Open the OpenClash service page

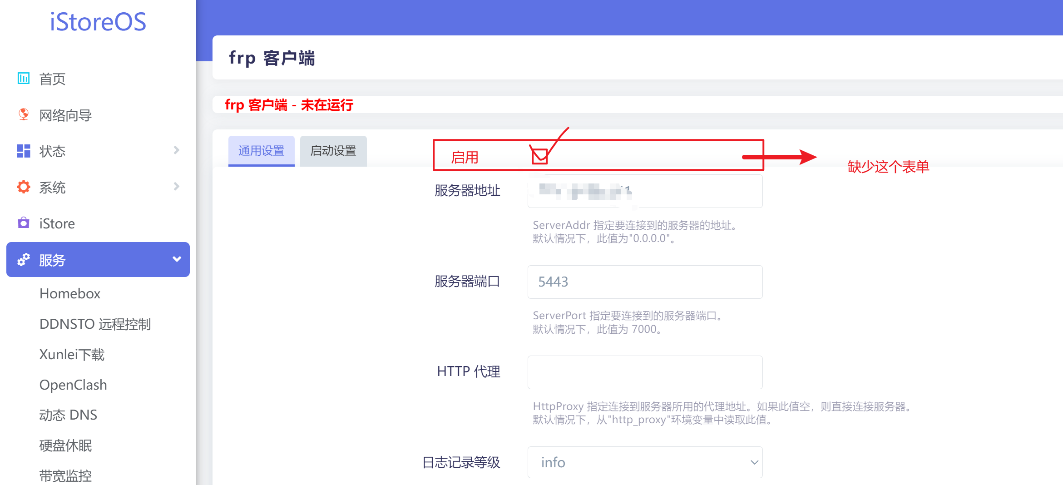[73, 385]
